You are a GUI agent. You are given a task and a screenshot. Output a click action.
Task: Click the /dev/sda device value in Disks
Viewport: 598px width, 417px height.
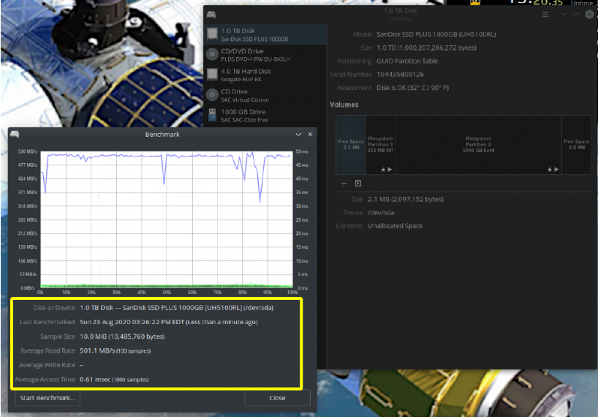pos(381,212)
